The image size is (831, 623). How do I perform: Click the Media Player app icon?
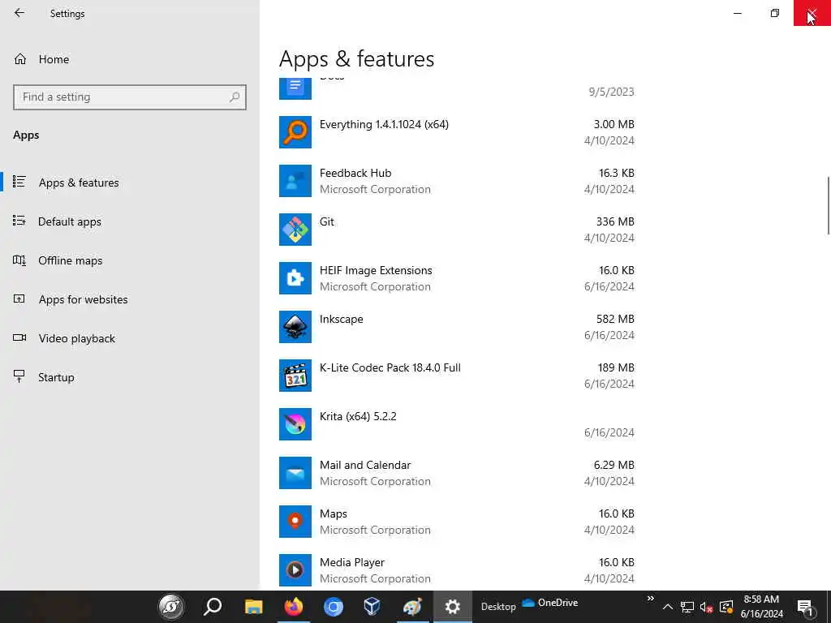tap(295, 570)
